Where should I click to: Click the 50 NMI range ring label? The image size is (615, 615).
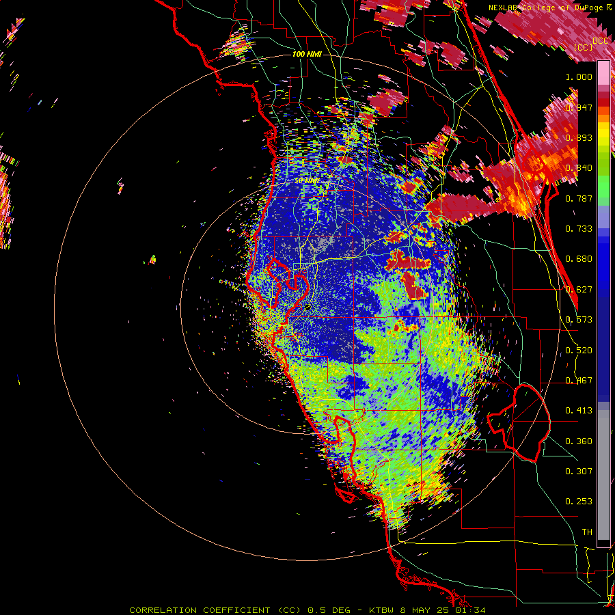(307, 181)
